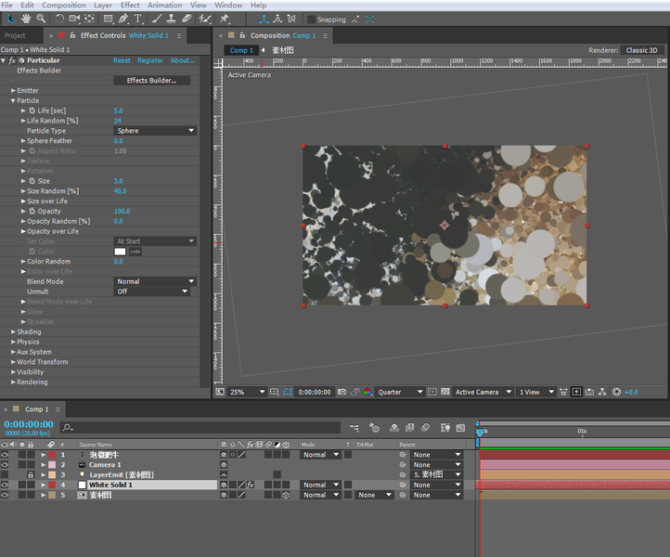The image size is (670, 557).
Task: Open the Composition menu
Action: click(64, 6)
